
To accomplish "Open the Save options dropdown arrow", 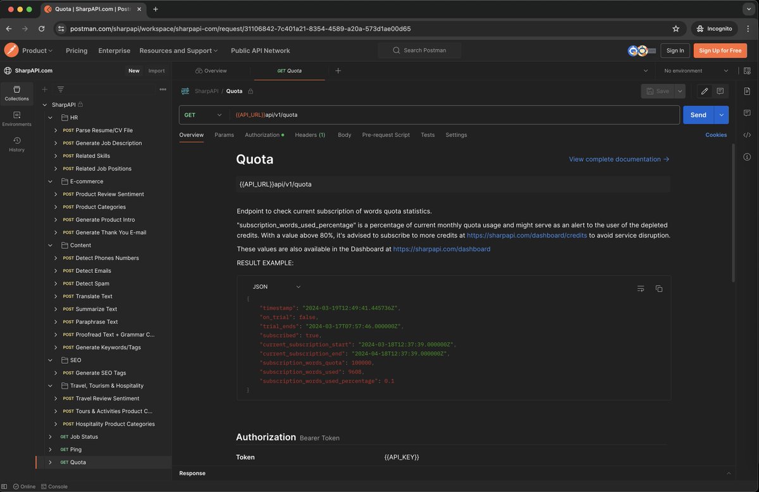I will pos(680,91).
